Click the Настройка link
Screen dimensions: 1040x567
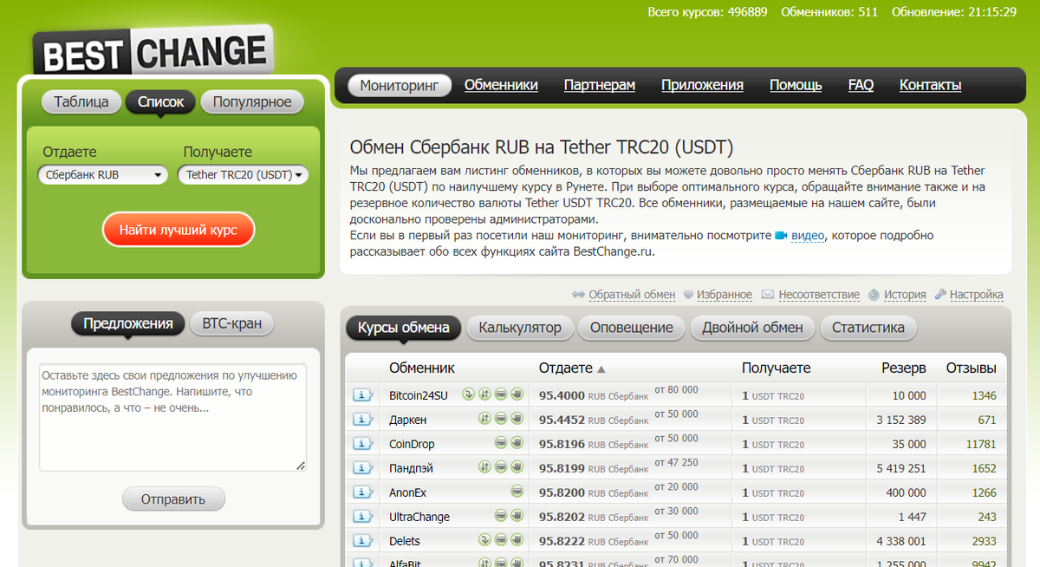click(977, 295)
